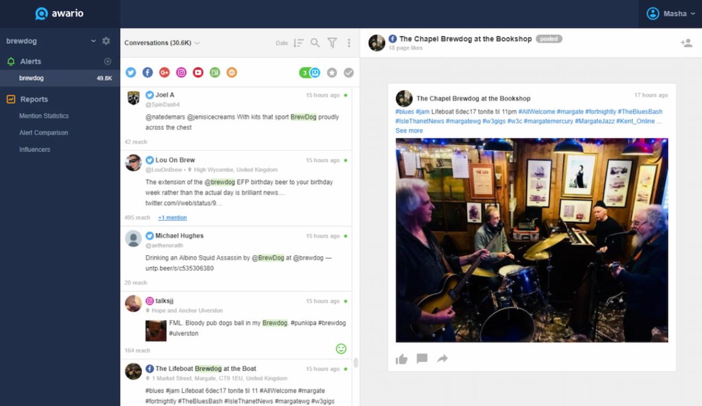Expand the brewdog project selector chevron
The width and height of the screenshot is (702, 406).
94,41
